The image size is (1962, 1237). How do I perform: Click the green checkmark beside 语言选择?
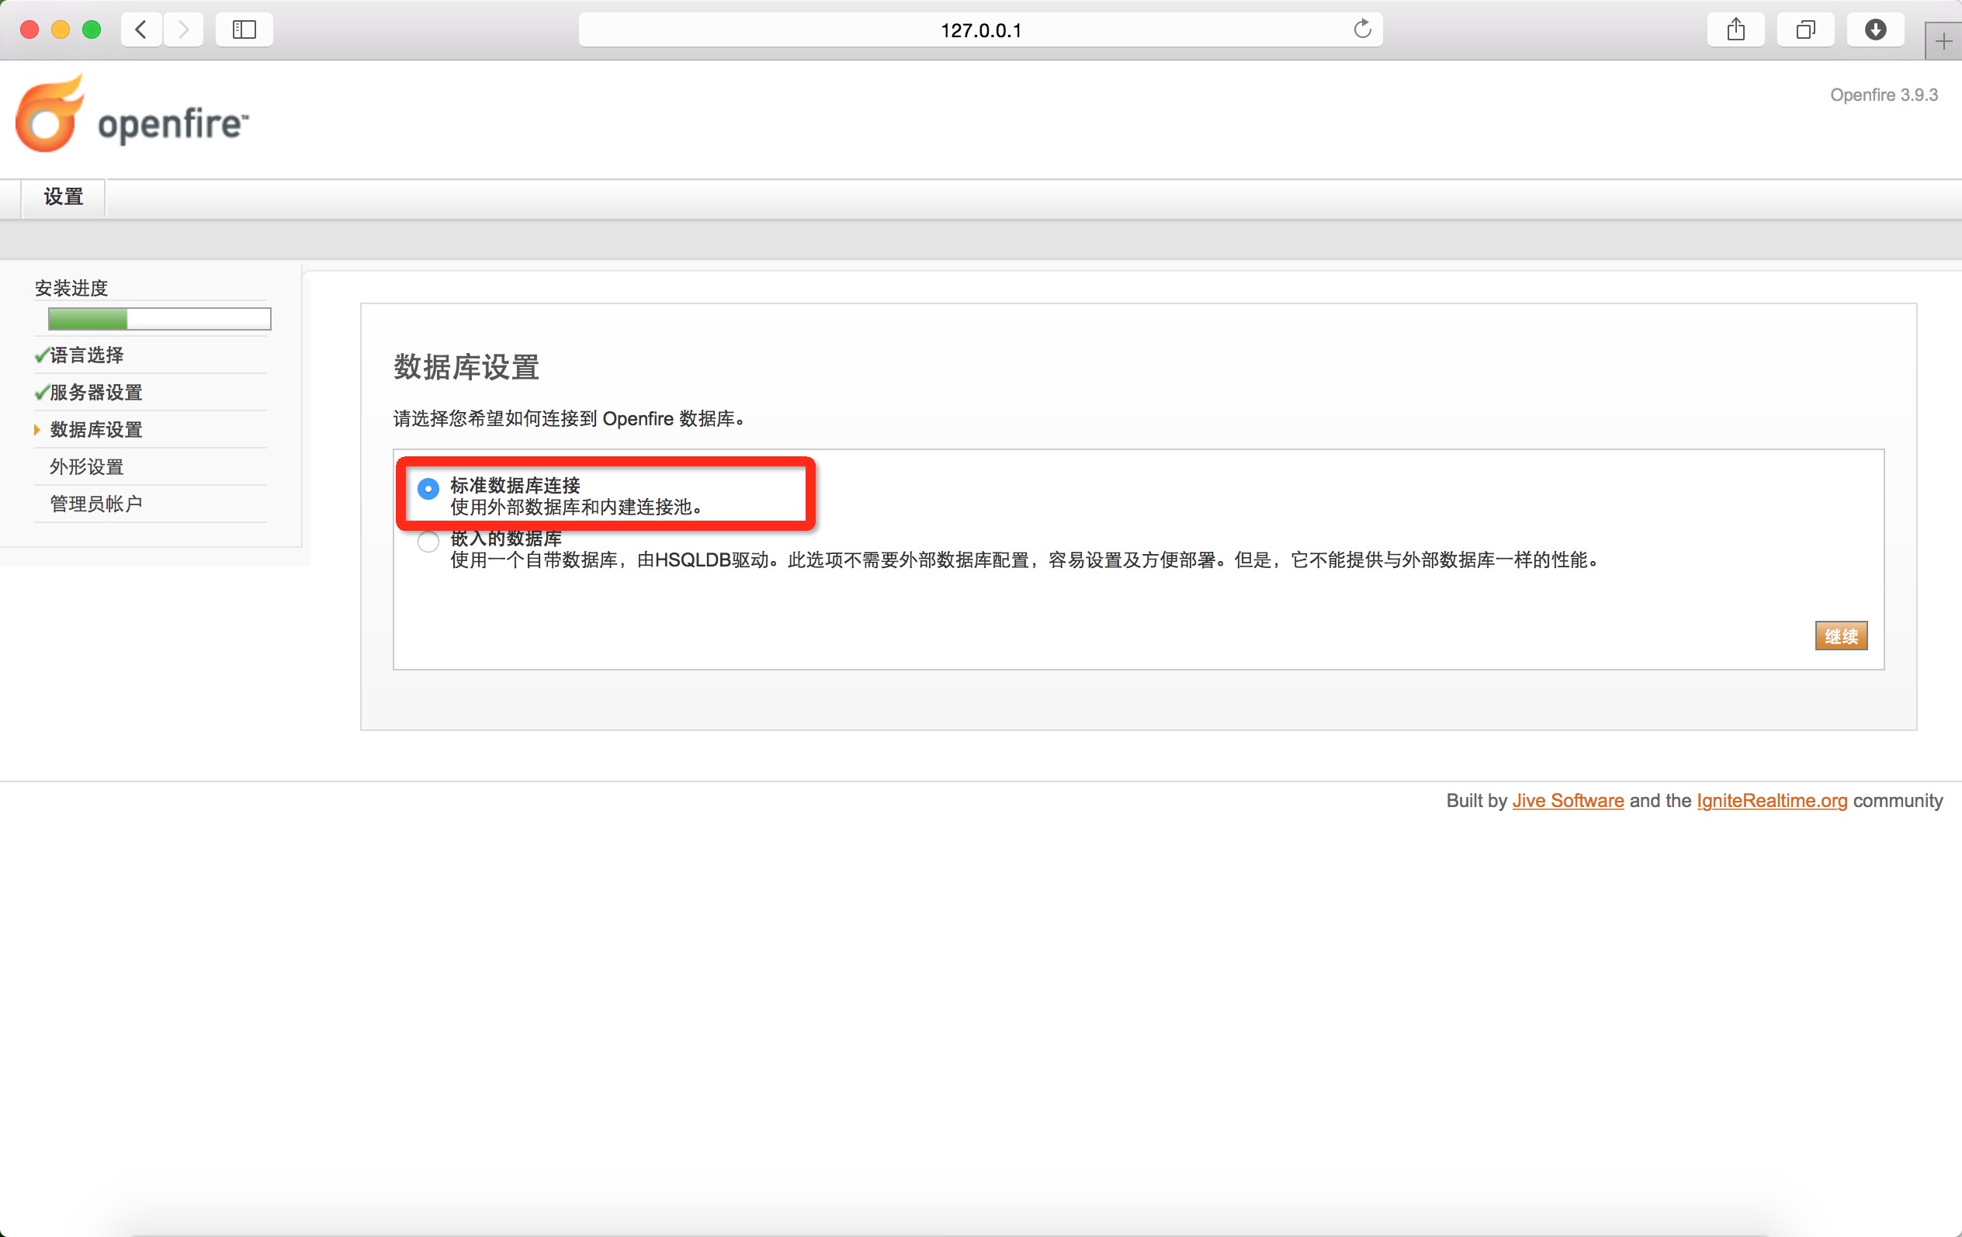tap(42, 355)
